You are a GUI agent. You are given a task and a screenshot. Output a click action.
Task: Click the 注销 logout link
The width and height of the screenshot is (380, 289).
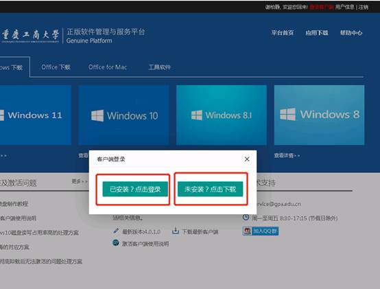[x=364, y=8]
